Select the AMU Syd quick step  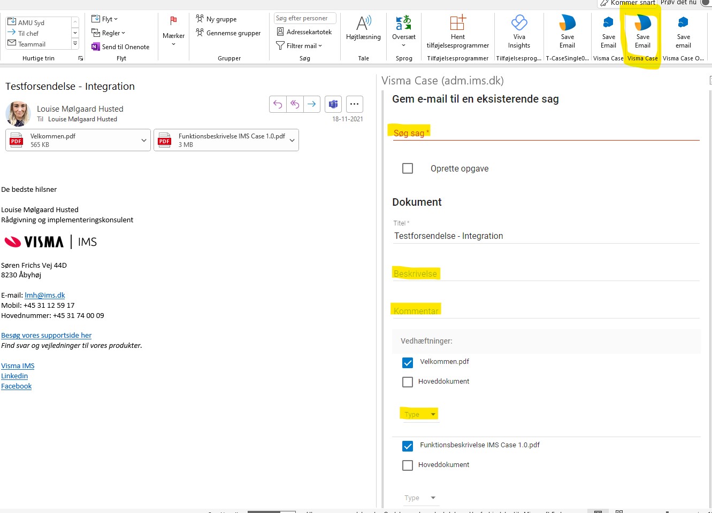point(37,22)
